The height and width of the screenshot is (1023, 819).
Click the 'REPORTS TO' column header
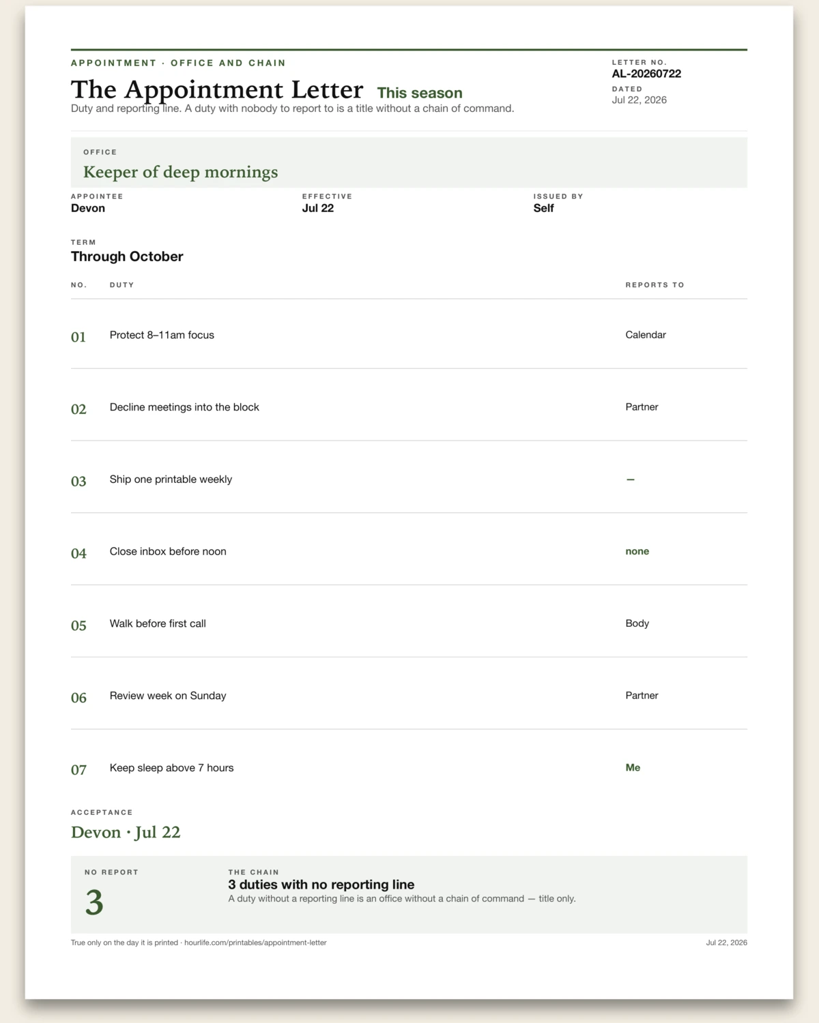coord(655,285)
